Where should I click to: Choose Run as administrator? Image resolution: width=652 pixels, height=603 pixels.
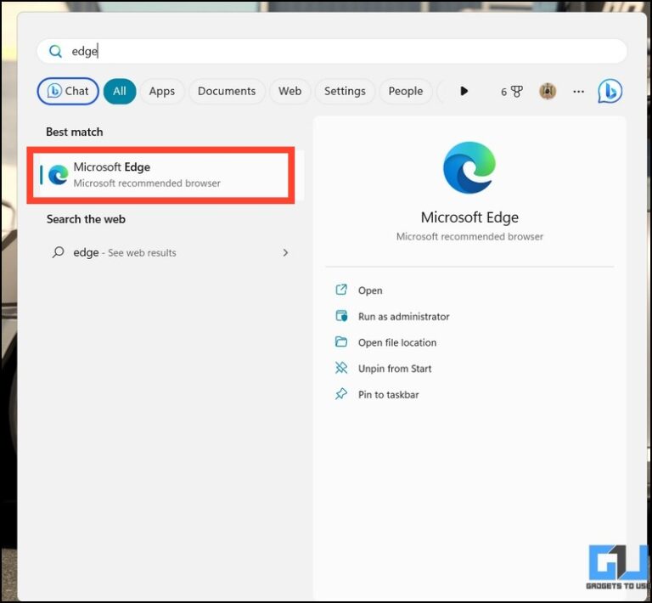coord(404,317)
